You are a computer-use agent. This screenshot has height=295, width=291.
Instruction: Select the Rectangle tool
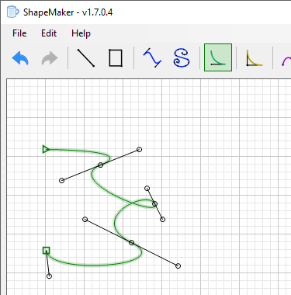[x=116, y=57]
